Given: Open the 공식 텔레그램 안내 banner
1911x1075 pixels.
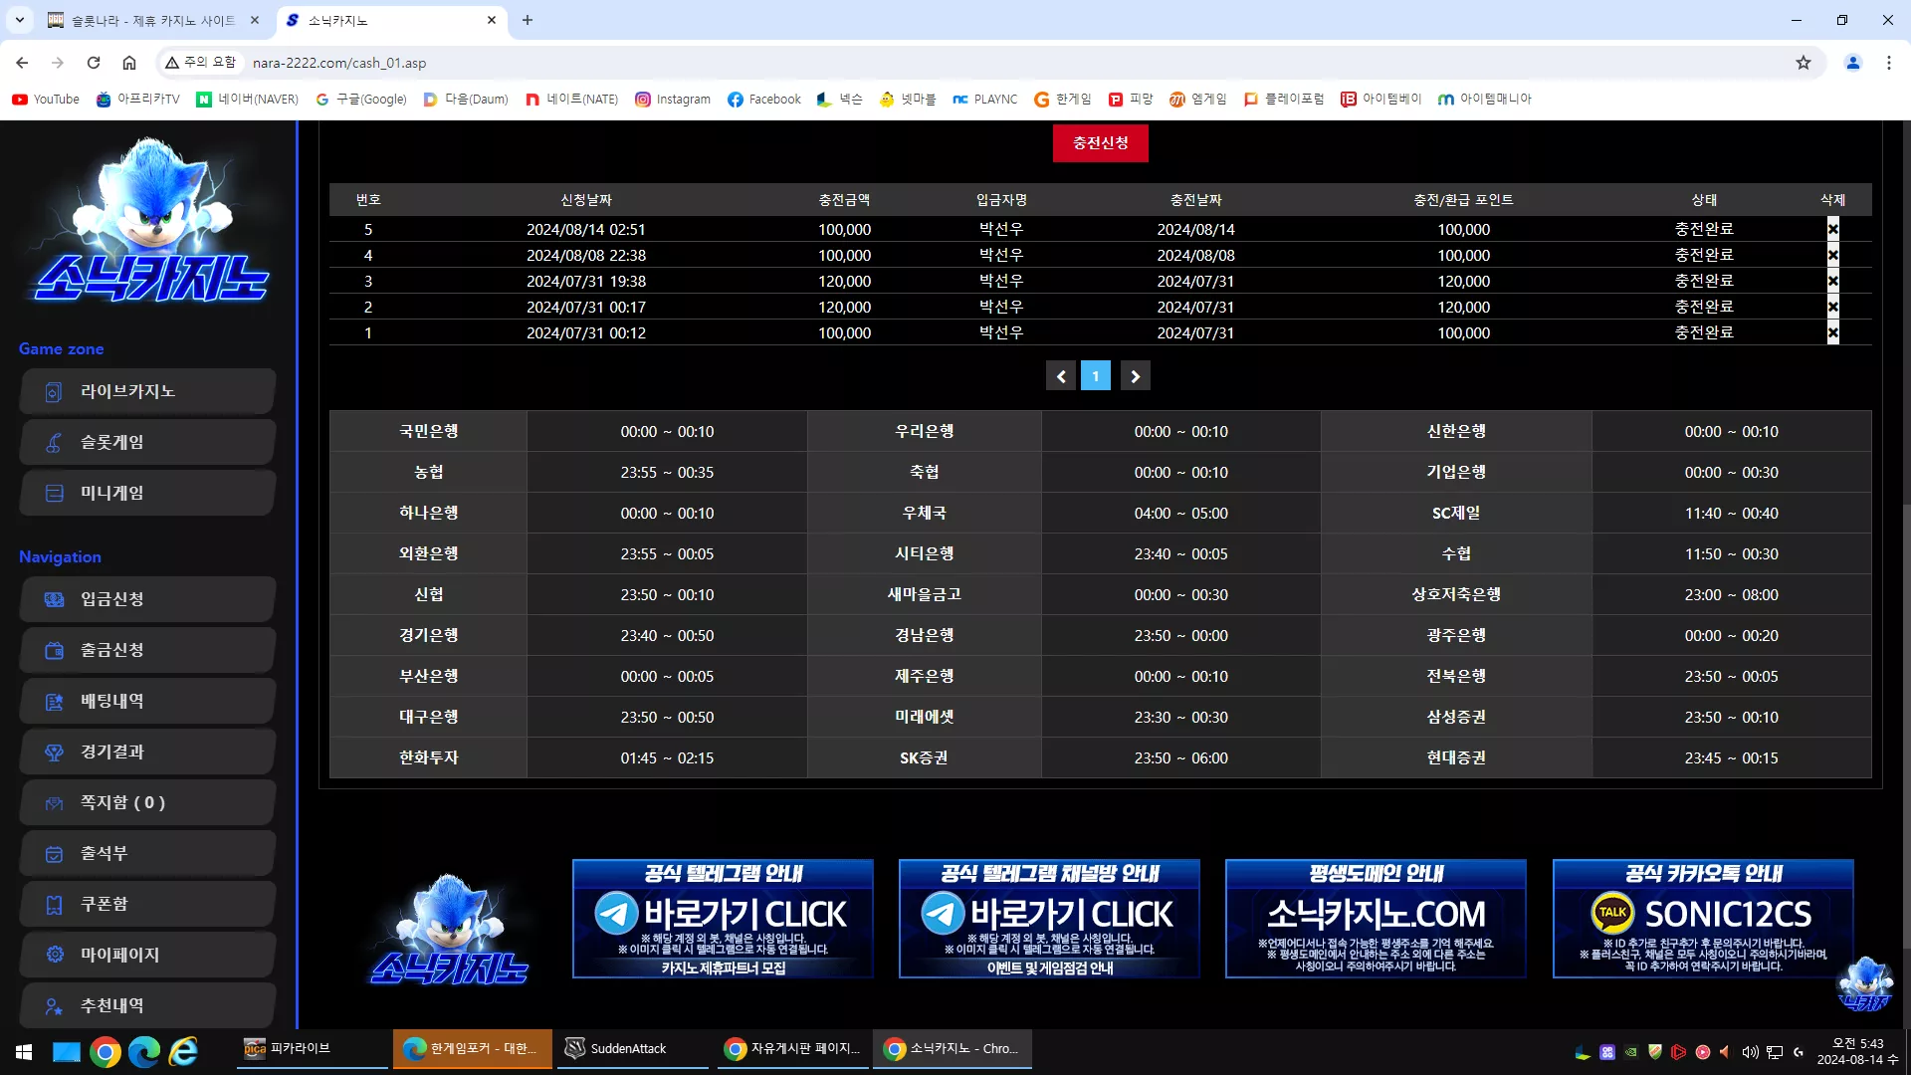Looking at the screenshot, I should 723,919.
